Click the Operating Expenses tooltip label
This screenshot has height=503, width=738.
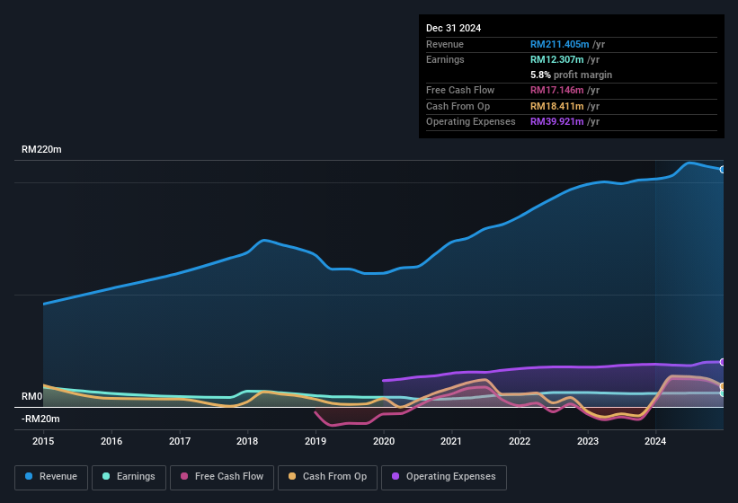tap(470, 122)
